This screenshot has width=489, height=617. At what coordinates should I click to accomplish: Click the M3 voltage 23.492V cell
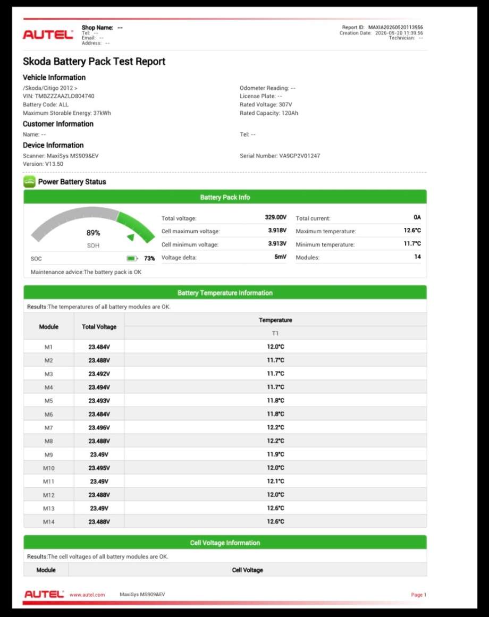click(99, 374)
